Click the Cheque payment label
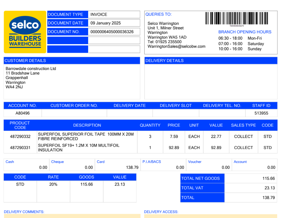This screenshot has height=218, width=292. (x=58, y=162)
